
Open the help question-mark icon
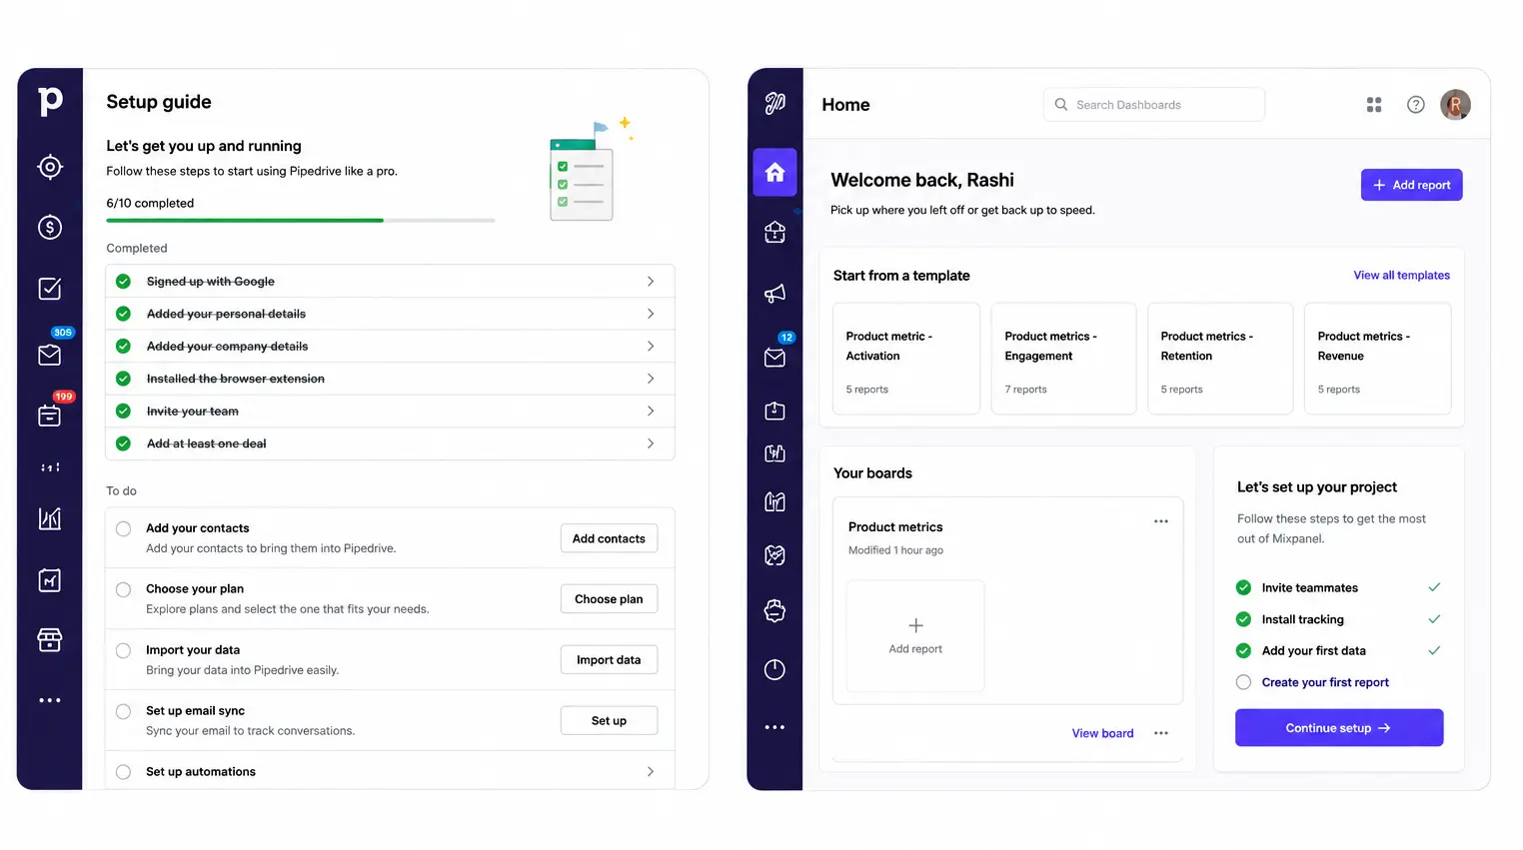(1416, 105)
